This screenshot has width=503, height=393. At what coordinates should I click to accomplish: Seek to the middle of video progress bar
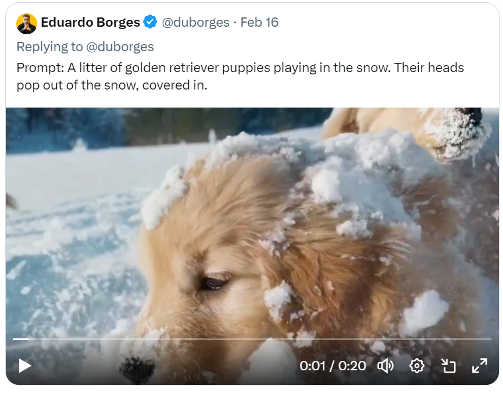(252, 339)
